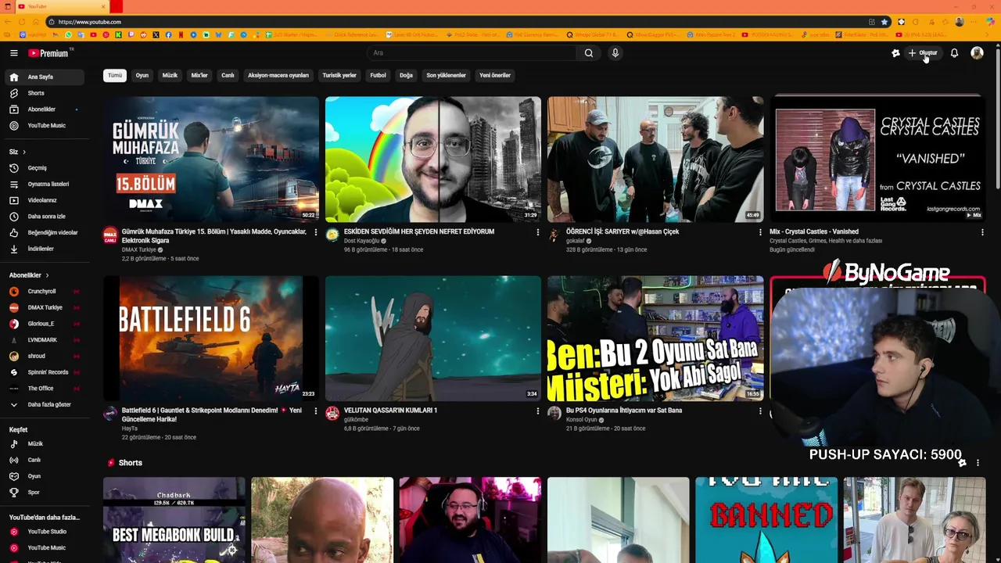Open more options for Battlefield 6 video
The width and height of the screenshot is (1001, 563).
316,411
